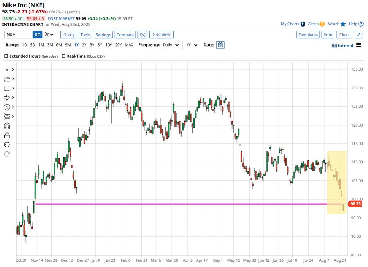Click the +Study button
This screenshot has width=368, height=267.
tap(68, 35)
